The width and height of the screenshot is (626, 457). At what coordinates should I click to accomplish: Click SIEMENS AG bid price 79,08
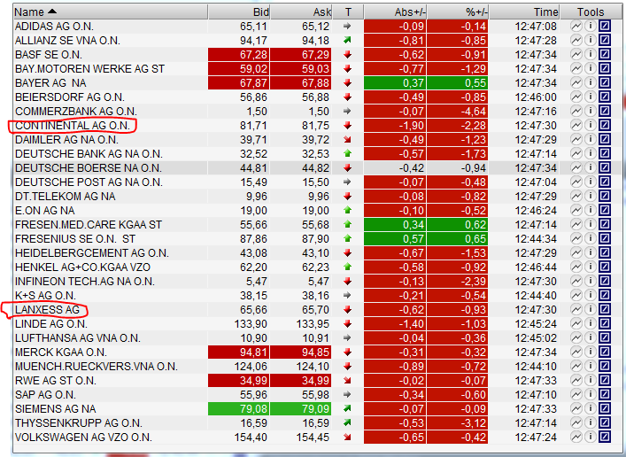coord(239,409)
